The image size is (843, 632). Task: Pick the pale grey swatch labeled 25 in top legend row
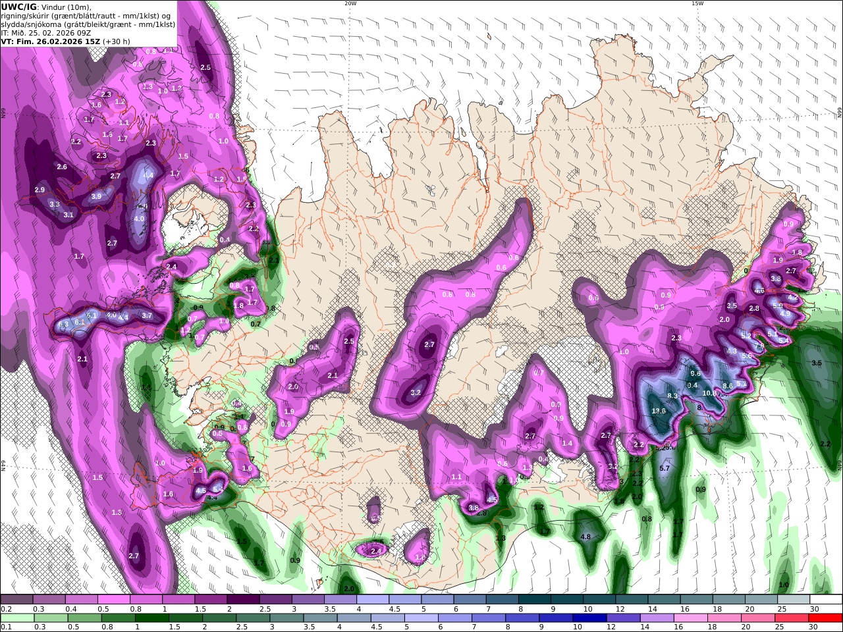coord(793,600)
